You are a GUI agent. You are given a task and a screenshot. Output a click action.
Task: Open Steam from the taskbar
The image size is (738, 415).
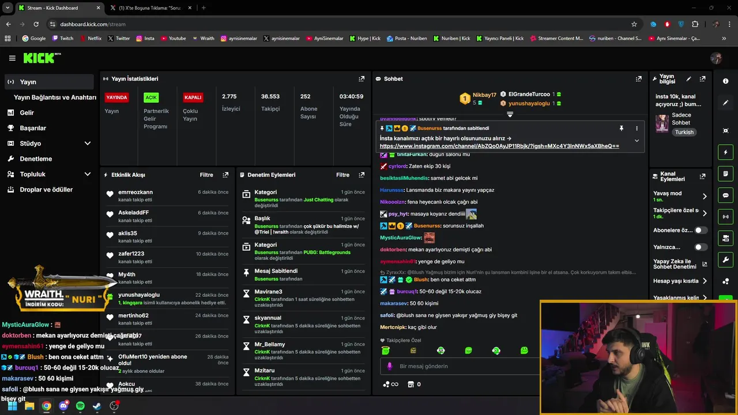97,406
